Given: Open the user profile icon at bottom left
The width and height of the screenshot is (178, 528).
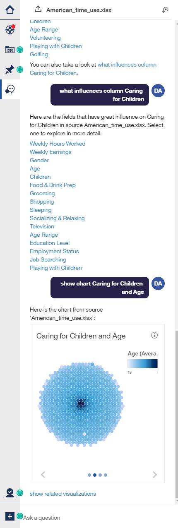Looking at the screenshot, I should click(10, 492).
